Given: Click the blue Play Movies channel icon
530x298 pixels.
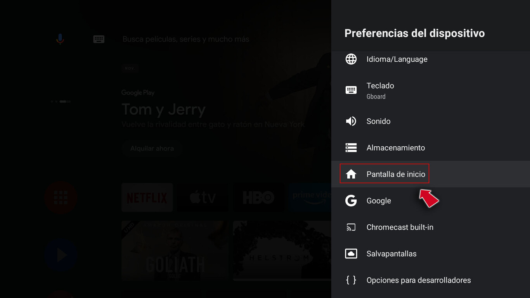Looking at the screenshot, I should (x=61, y=255).
